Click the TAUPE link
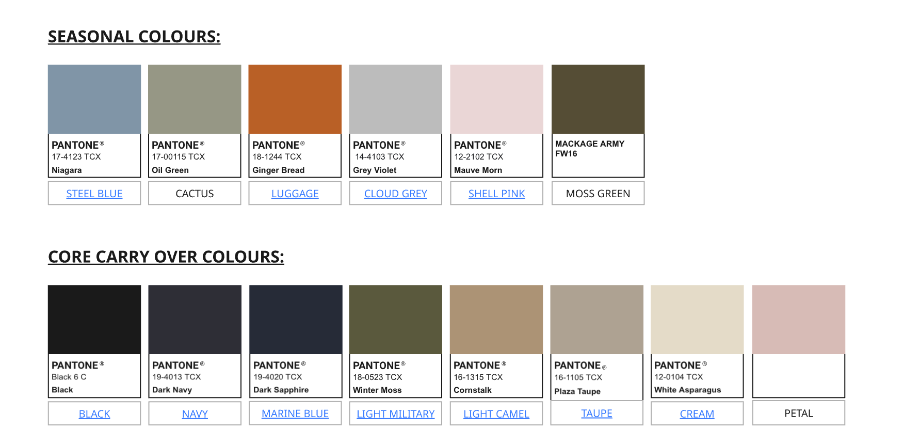Screen dimensions: 903x444 click(x=596, y=414)
